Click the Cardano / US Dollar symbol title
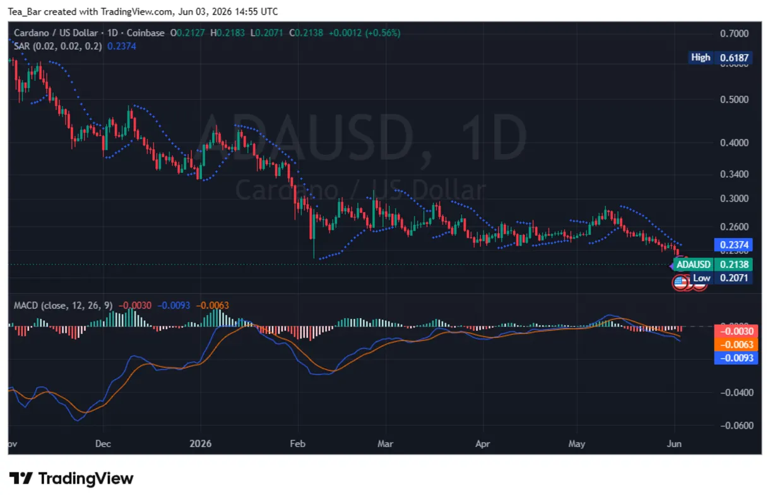This screenshot has height=502, width=770. coord(56,33)
